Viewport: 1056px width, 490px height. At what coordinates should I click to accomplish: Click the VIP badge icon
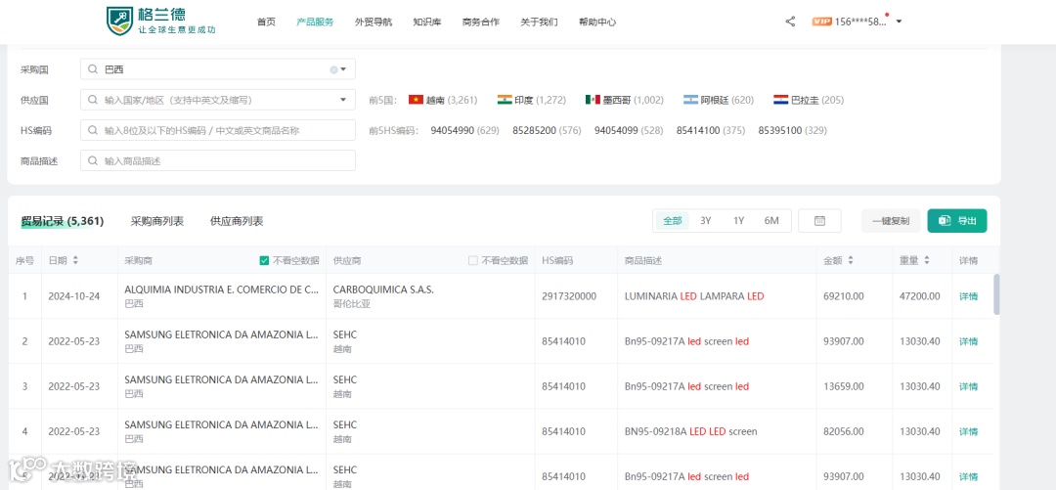click(821, 22)
